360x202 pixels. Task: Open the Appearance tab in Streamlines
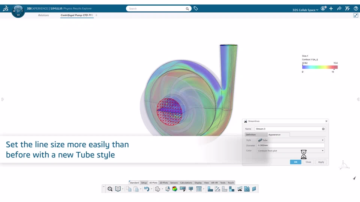(x=279, y=135)
